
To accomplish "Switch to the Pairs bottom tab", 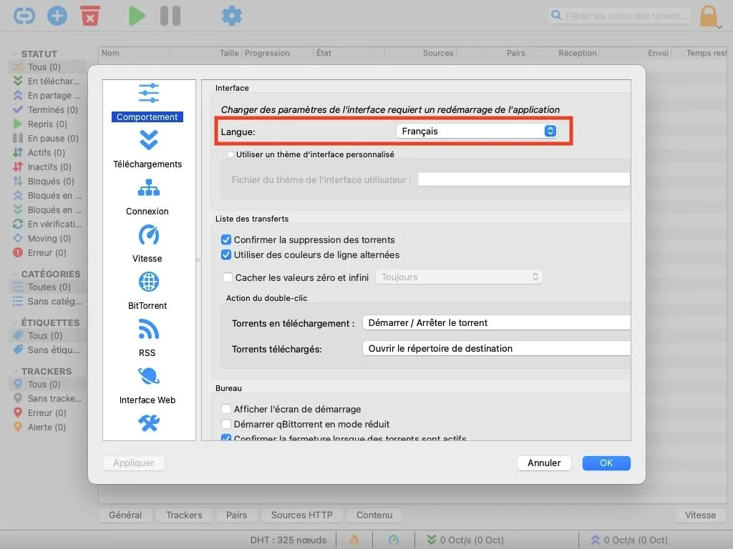I will pyautogui.click(x=236, y=515).
